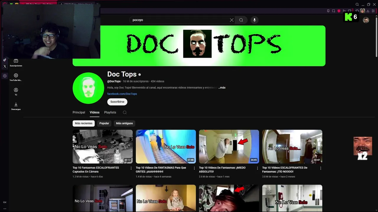Click the send/flow arrow toolbar icon
The image size is (378, 212).
(344, 11)
